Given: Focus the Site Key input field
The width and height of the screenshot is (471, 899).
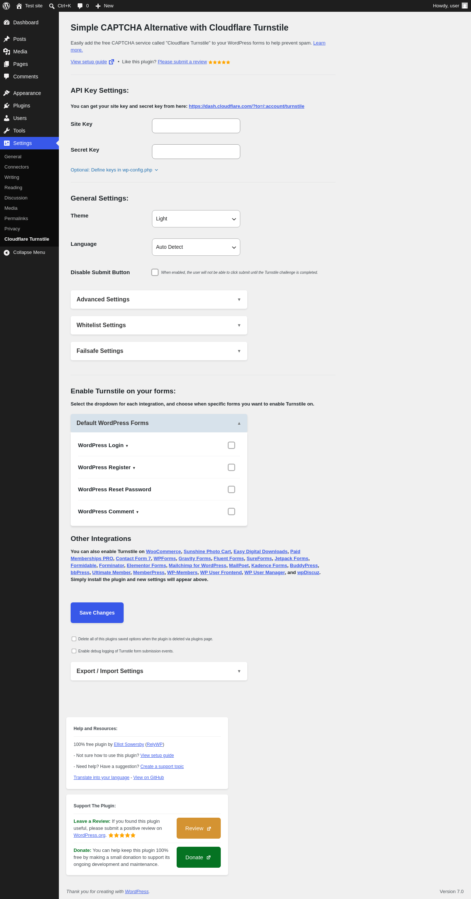Looking at the screenshot, I should click(x=196, y=126).
